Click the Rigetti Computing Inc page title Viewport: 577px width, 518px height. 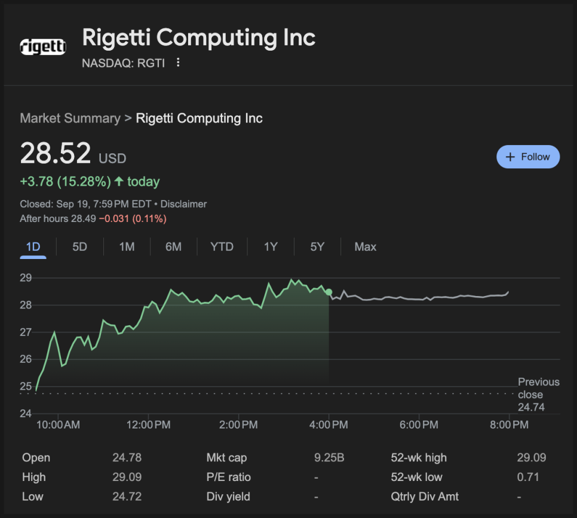tap(199, 38)
